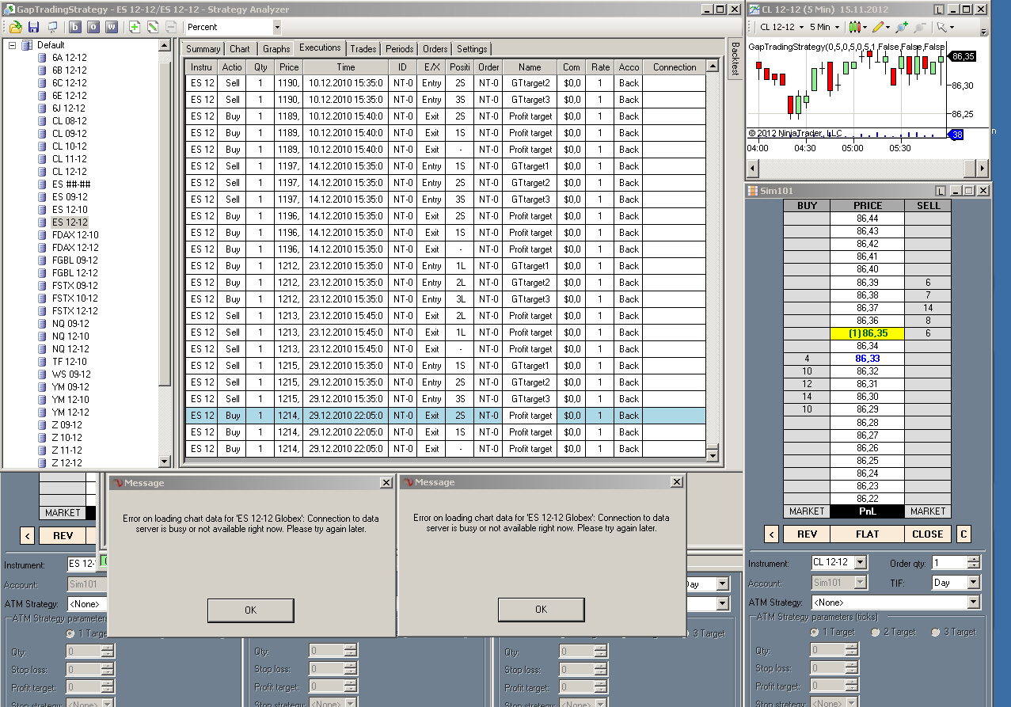Click the Default list database icon

(x=27, y=45)
